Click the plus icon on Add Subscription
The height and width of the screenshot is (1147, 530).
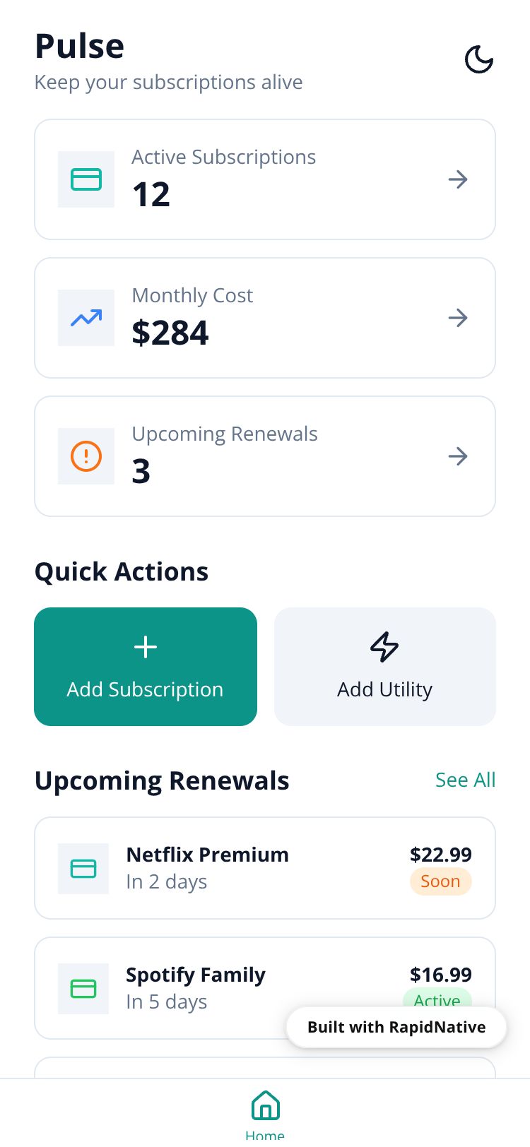[x=146, y=647]
